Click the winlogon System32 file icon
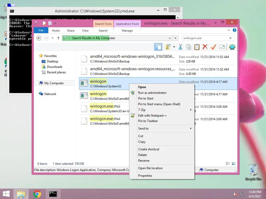The image size is (266, 199). [x=84, y=83]
